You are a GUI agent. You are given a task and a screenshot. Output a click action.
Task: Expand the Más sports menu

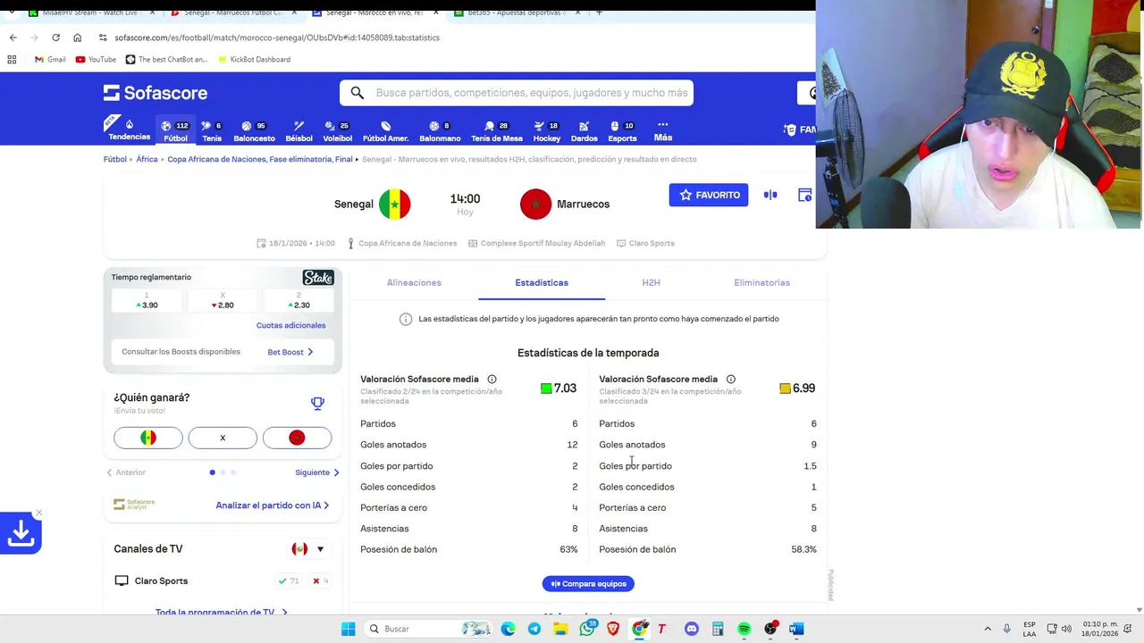coord(662,130)
